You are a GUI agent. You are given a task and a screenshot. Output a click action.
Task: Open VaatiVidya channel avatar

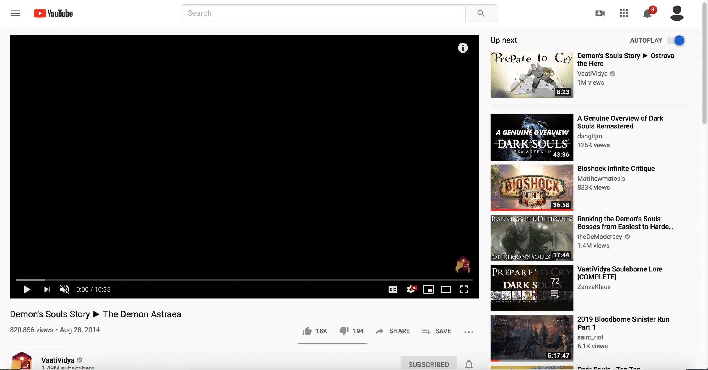click(22, 361)
